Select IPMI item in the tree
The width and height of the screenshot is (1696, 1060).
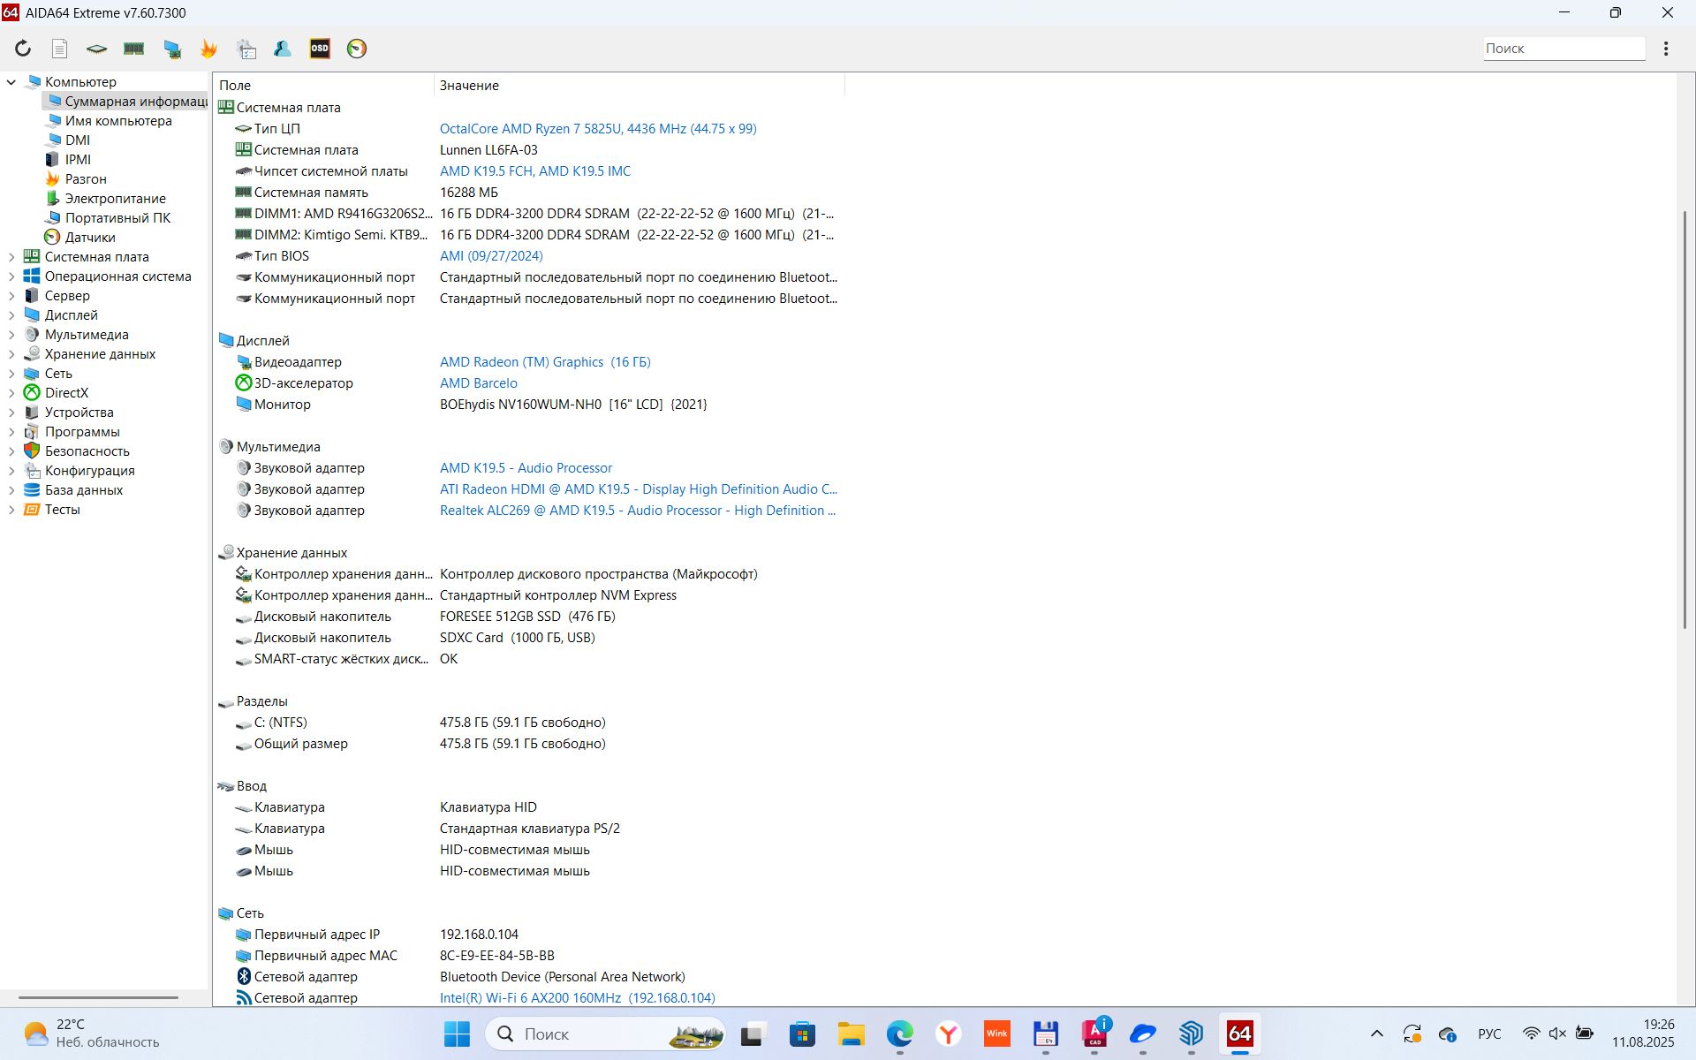pyautogui.click(x=78, y=160)
